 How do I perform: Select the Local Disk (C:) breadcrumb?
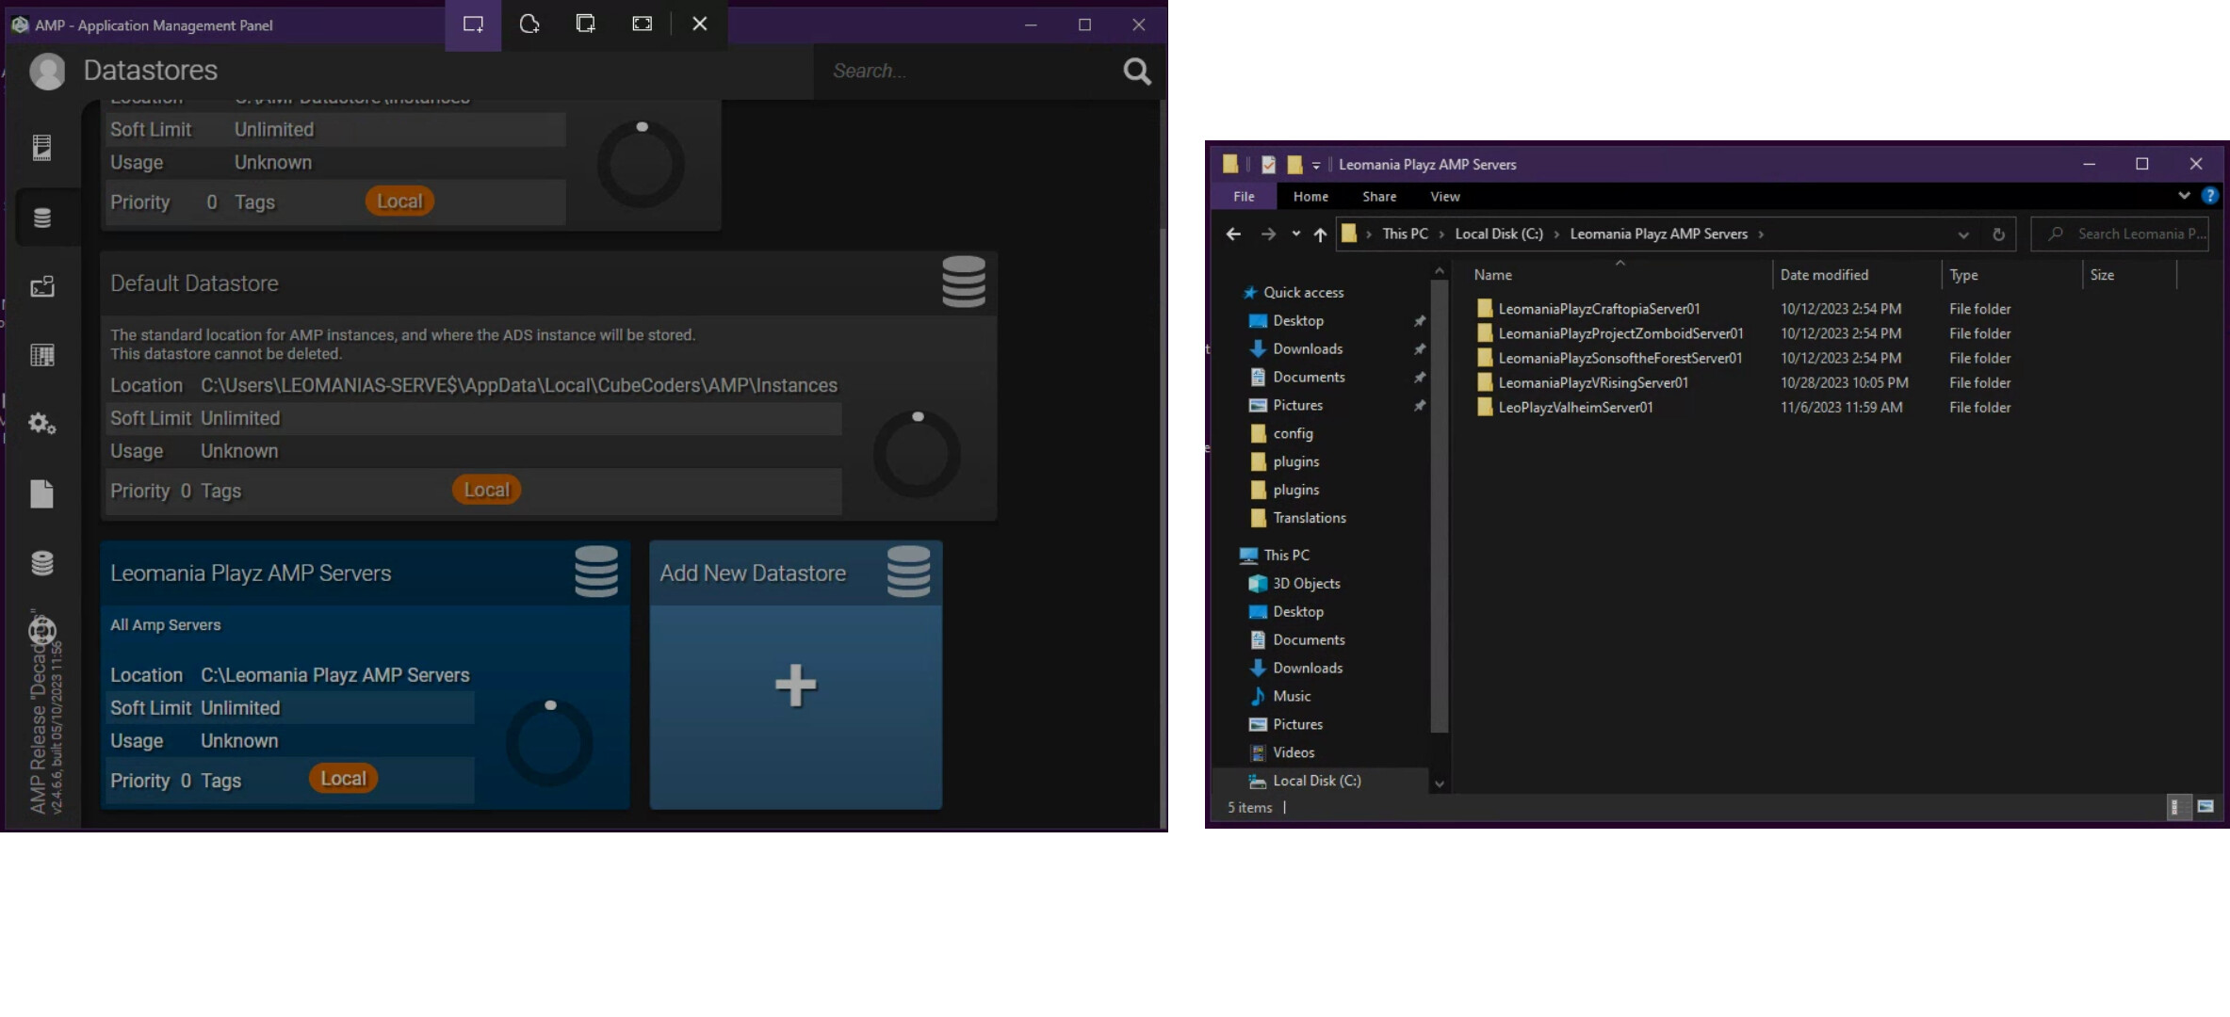click(x=1499, y=234)
